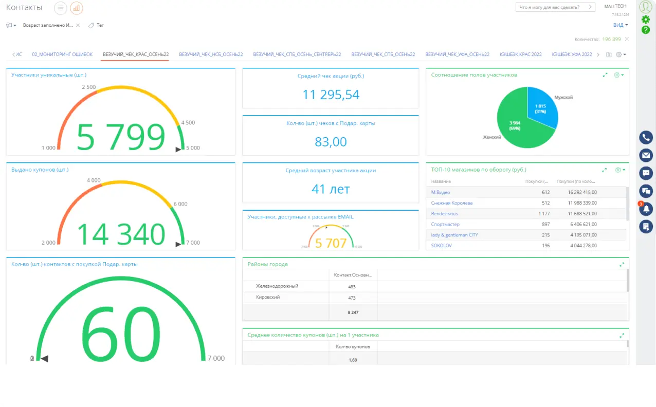Switch to the list view icon
Image resolution: width=656 pixels, height=407 pixels.
(x=61, y=8)
